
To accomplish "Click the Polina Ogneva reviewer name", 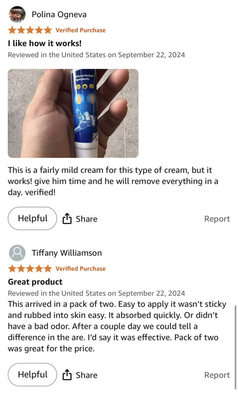I will (x=59, y=15).
